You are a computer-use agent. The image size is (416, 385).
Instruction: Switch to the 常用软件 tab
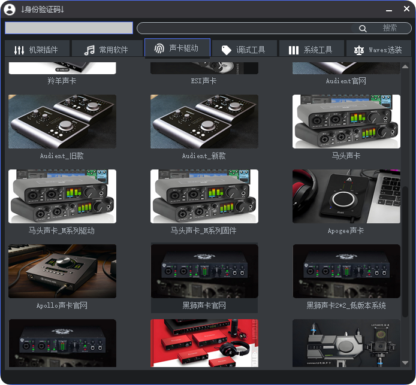click(x=107, y=48)
